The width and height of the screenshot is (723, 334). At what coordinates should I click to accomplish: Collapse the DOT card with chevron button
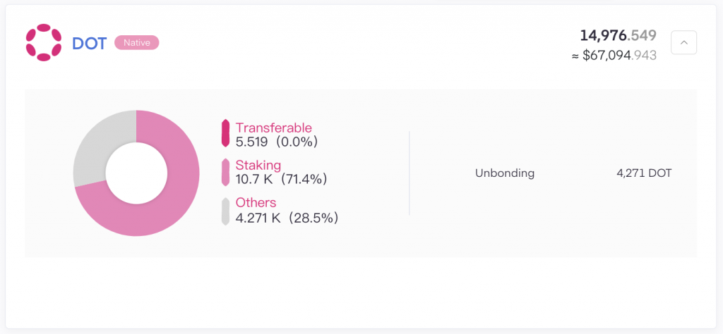[x=683, y=43]
